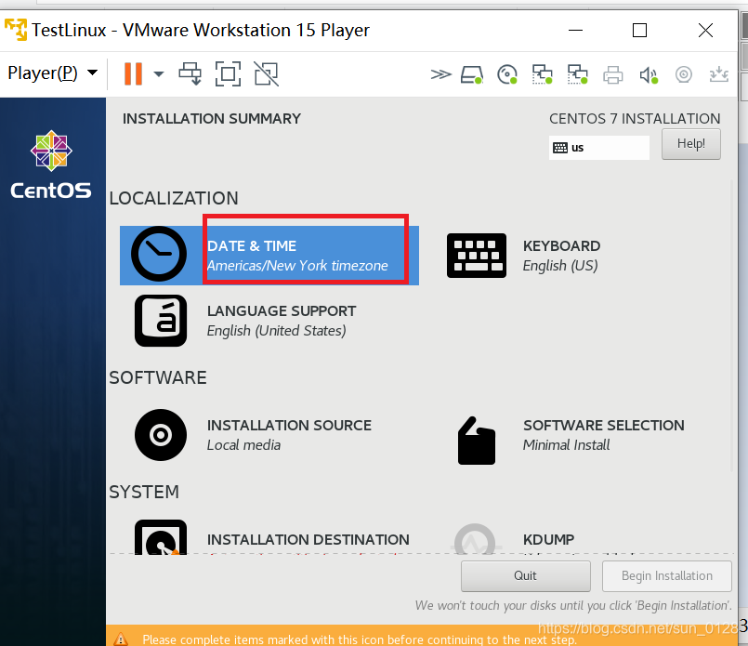This screenshot has width=748, height=646.
Task: Open INSTALLATION DESTINATION settings
Action: pos(308,540)
